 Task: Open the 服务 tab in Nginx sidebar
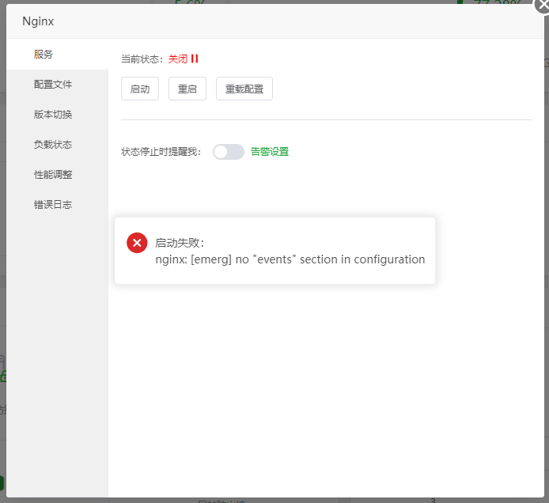(x=57, y=55)
